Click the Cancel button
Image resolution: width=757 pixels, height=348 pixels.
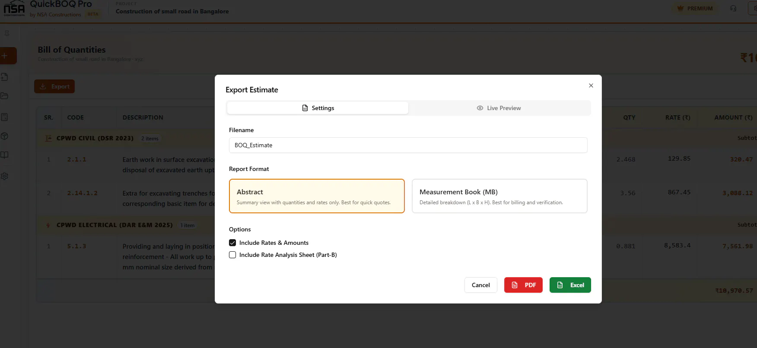(481, 285)
